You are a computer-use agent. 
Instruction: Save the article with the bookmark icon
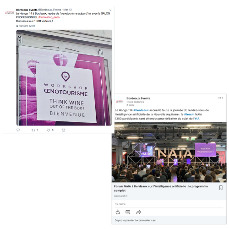221,187
